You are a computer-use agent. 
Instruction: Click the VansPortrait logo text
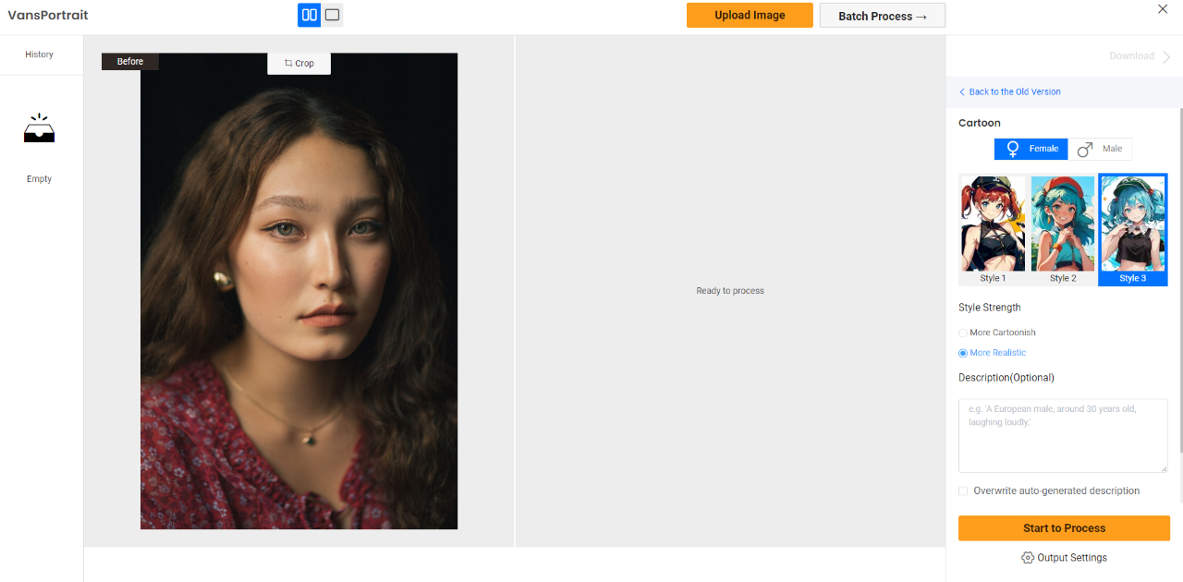click(x=48, y=16)
